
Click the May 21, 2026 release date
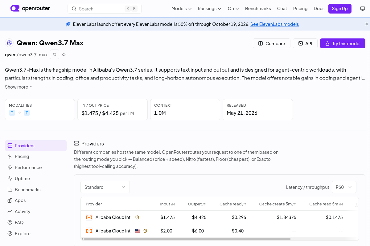pos(242,113)
